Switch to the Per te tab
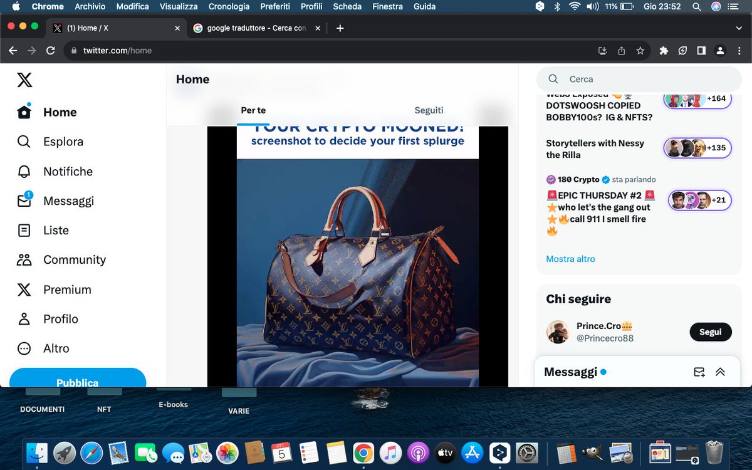 coord(253,110)
